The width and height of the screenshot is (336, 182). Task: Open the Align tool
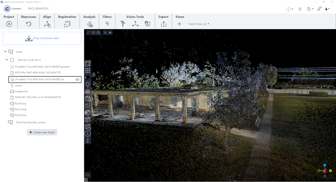47,24
